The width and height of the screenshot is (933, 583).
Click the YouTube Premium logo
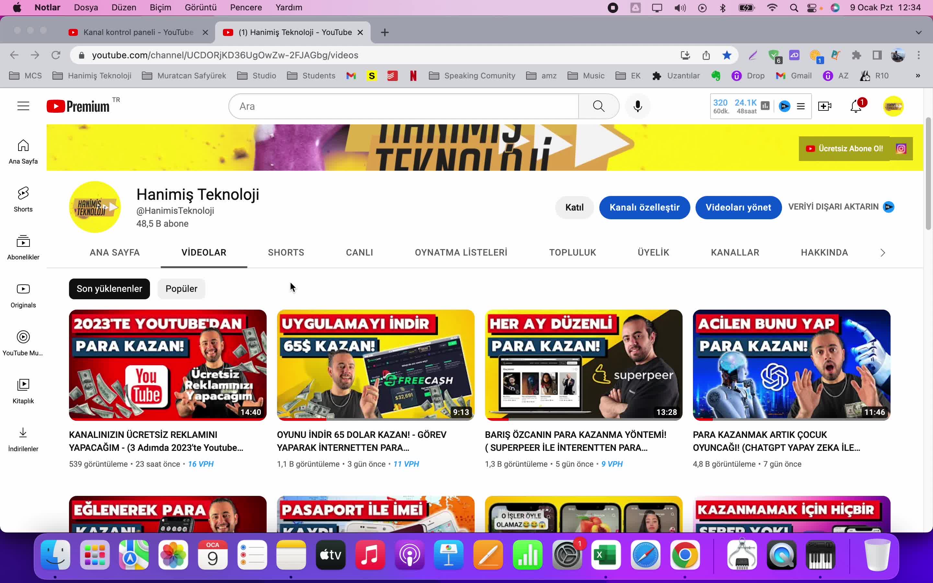(78, 106)
